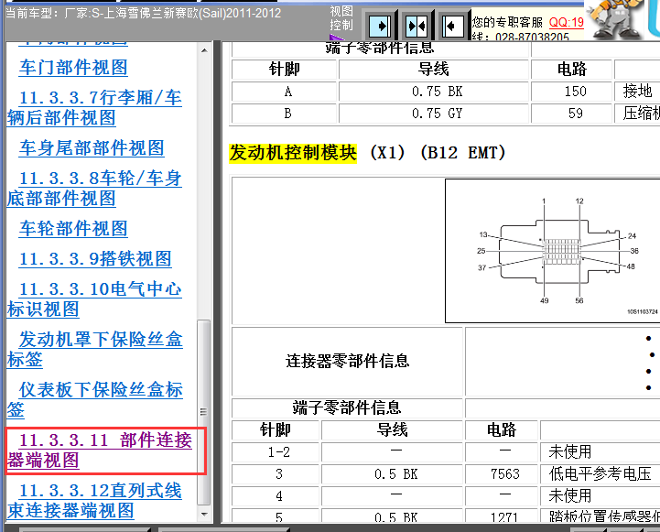Image resolution: width=660 pixels, height=532 pixels.
Task: Click pin 1-2 cell
Action: tap(276, 452)
